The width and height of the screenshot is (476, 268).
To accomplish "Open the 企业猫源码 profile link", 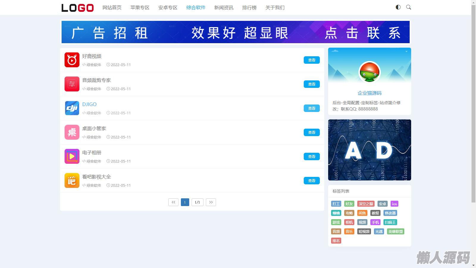I will pyautogui.click(x=369, y=93).
